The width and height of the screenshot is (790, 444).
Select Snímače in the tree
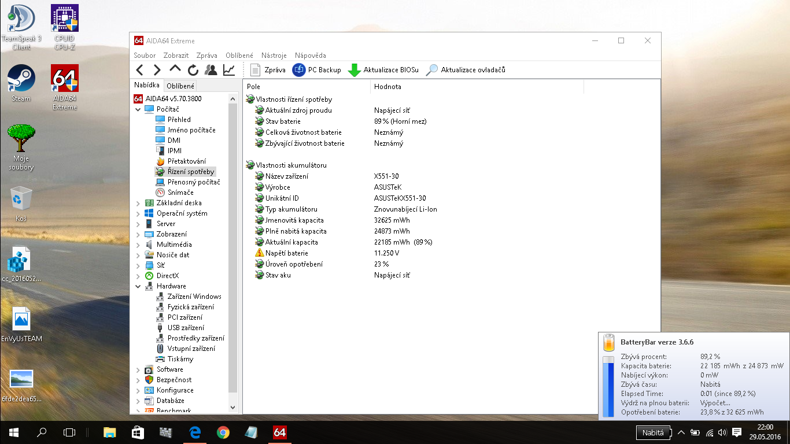click(180, 193)
